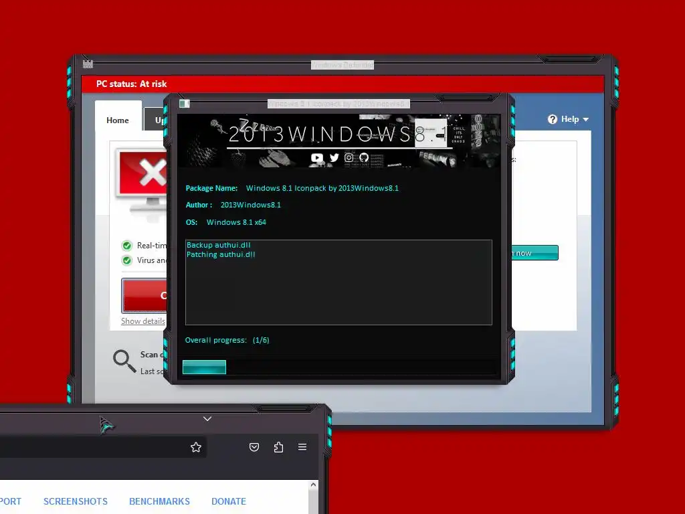Viewport: 685px width, 514px height.
Task: Open the Twitter icon in installer banner
Action: (x=334, y=158)
